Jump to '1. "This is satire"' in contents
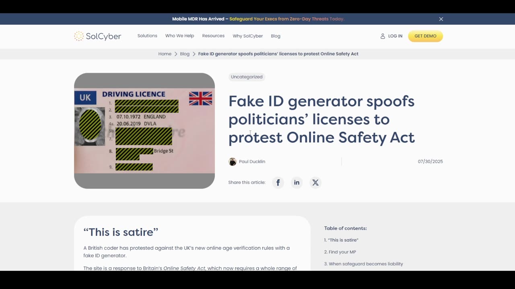 [x=341, y=240]
